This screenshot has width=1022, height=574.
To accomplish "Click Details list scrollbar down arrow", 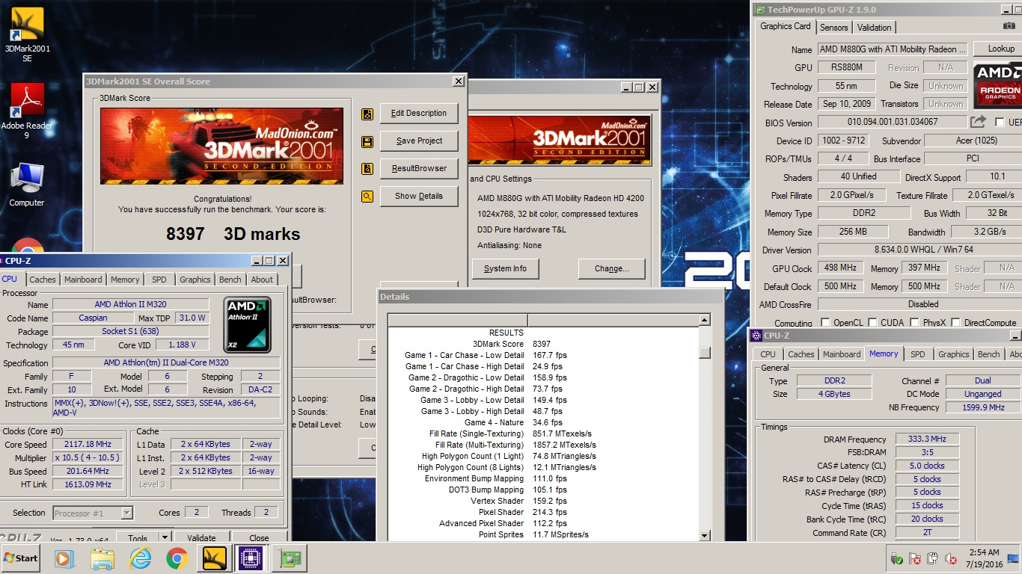I will click(x=704, y=535).
